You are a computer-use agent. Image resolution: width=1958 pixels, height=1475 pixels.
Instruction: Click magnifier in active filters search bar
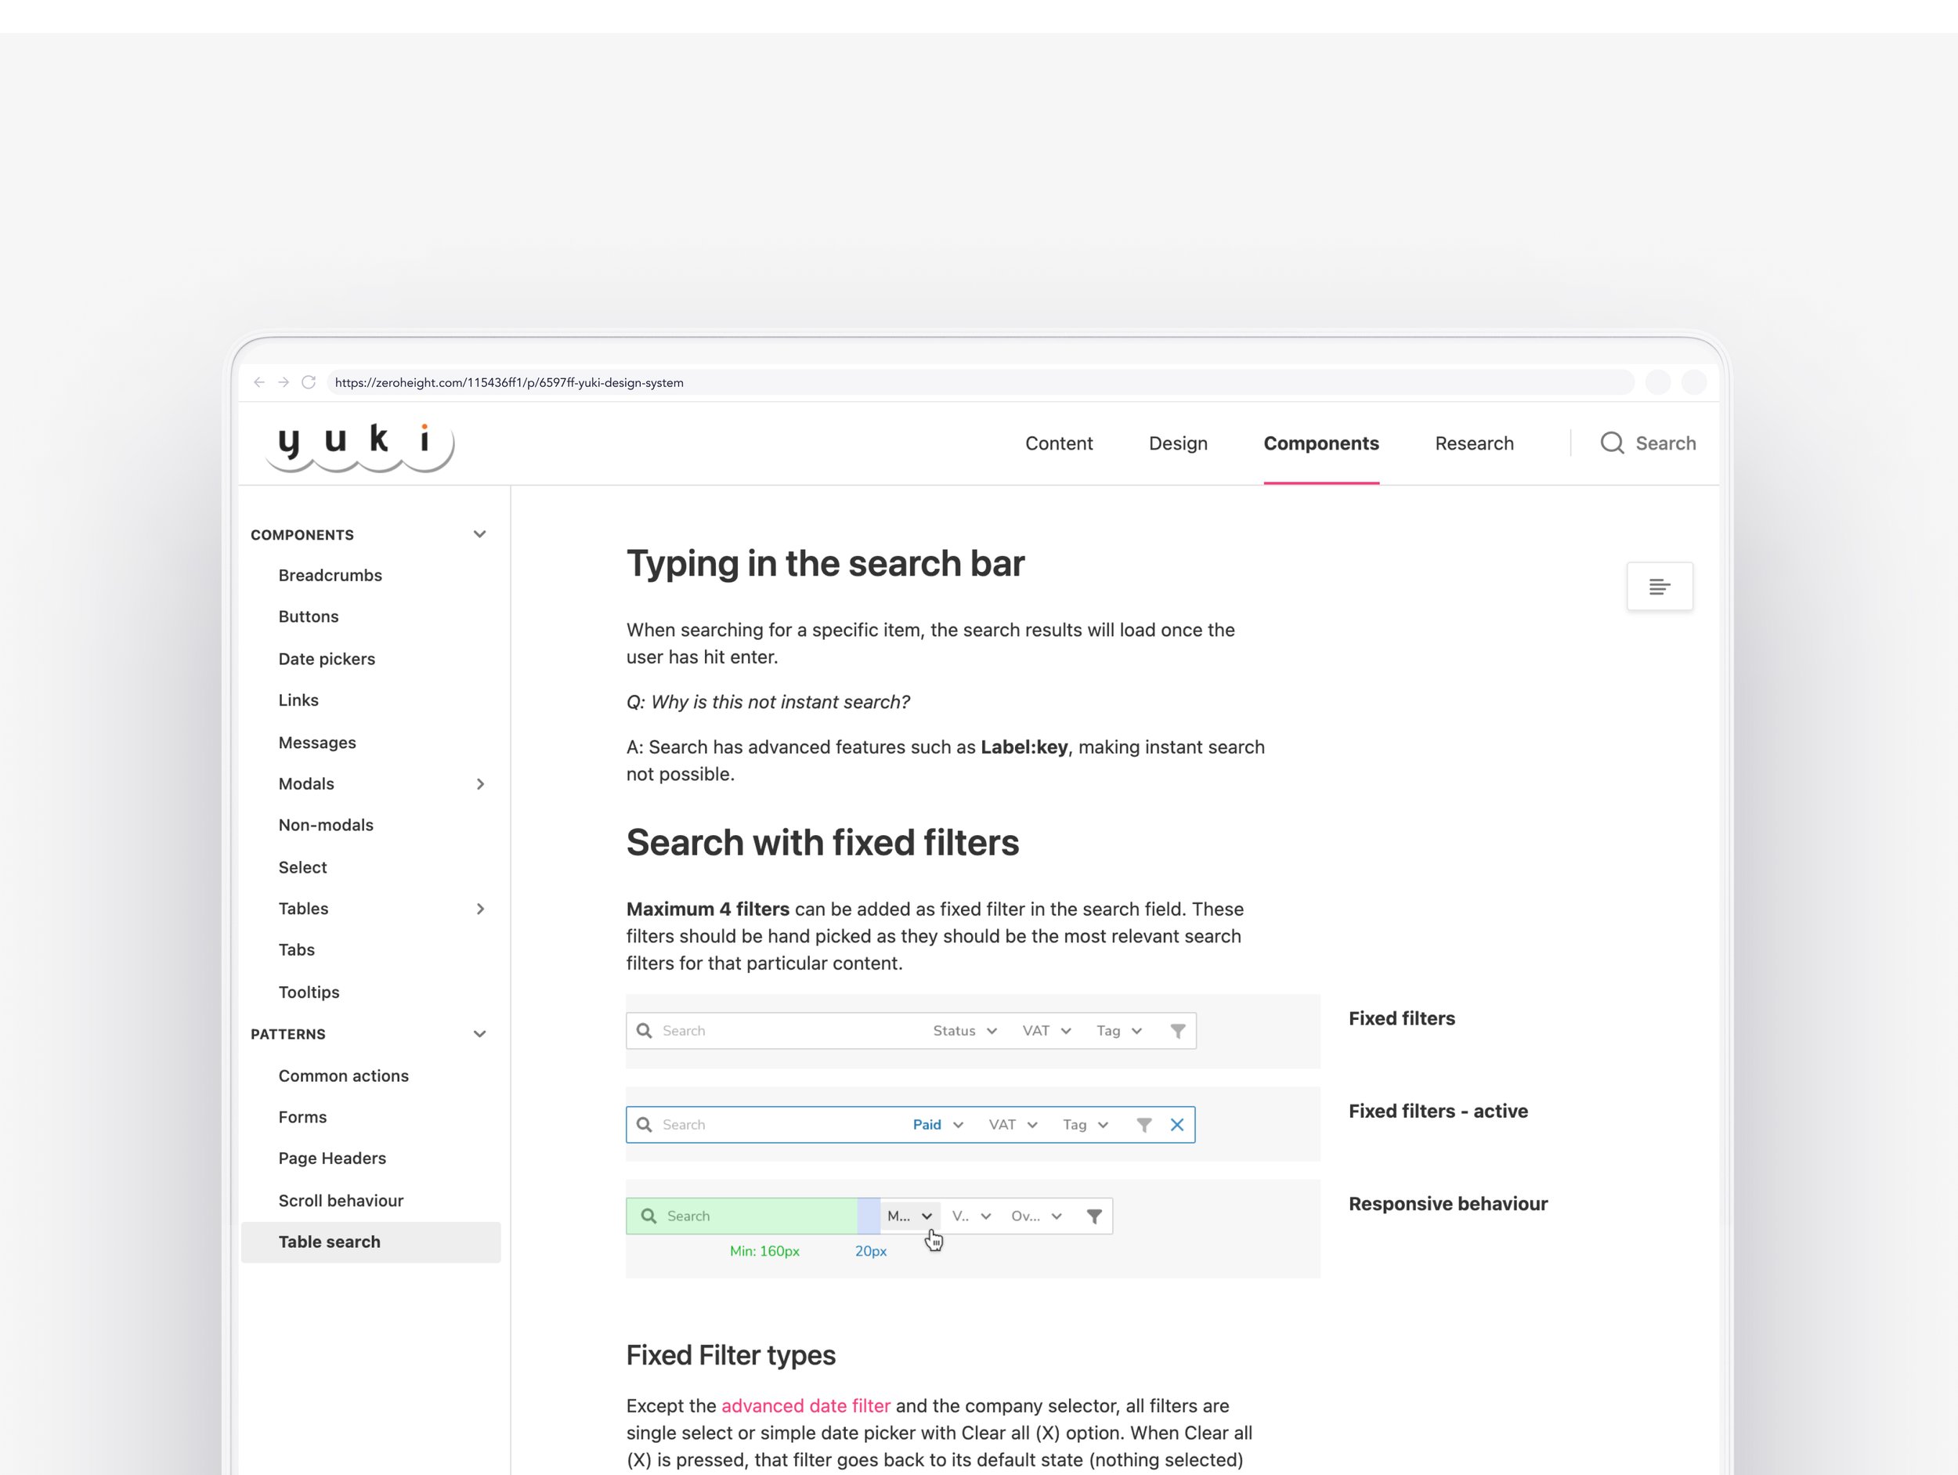click(645, 1124)
